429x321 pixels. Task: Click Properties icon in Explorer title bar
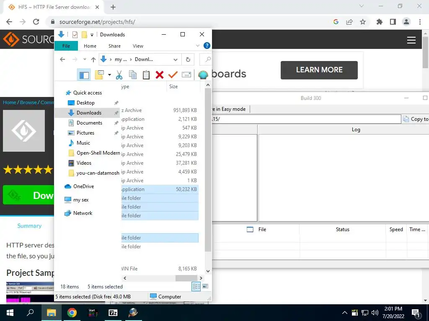(75, 35)
